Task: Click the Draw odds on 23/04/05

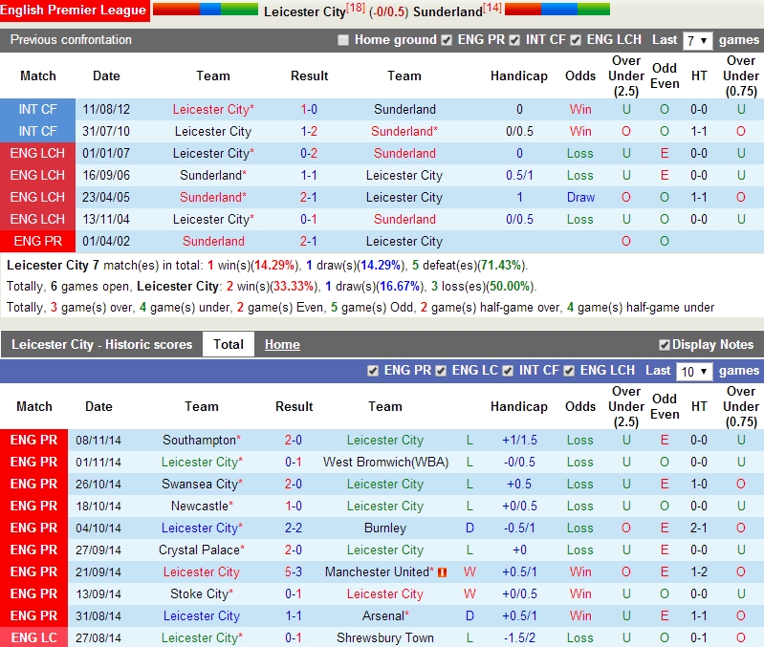Action: [x=580, y=197]
